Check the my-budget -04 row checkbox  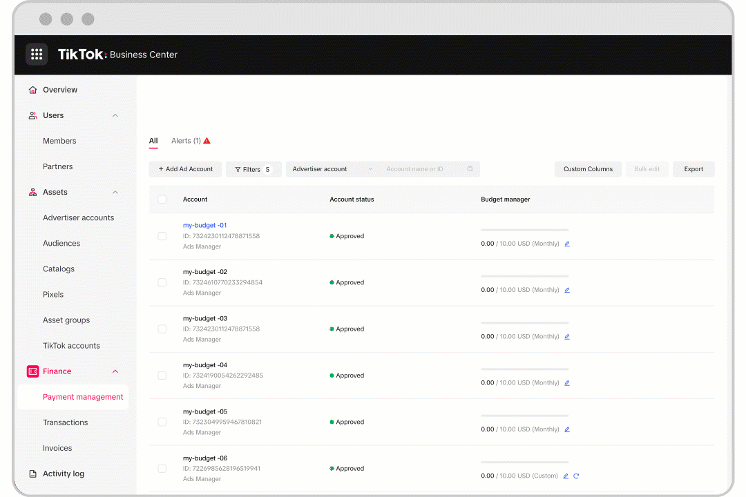(162, 376)
